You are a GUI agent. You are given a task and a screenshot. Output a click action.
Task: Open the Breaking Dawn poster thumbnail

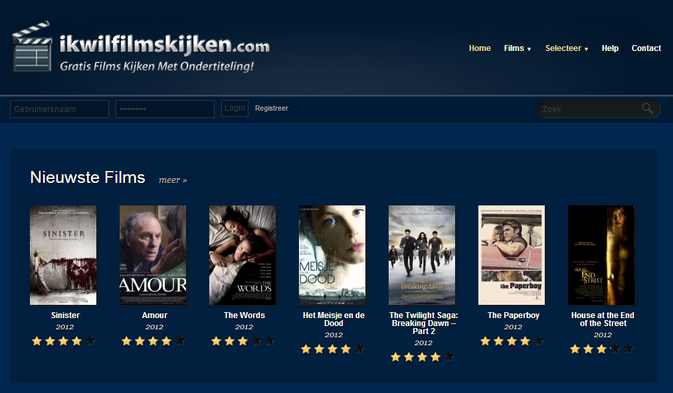(422, 255)
